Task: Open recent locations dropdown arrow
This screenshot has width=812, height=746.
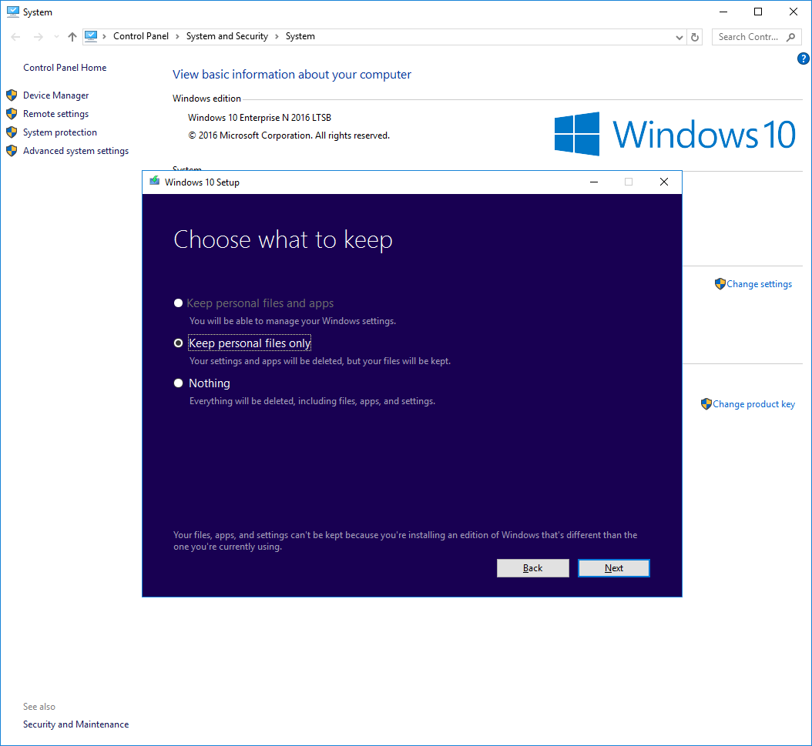Action: click(x=56, y=37)
